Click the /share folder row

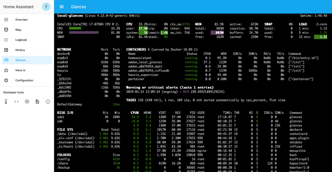88,163
